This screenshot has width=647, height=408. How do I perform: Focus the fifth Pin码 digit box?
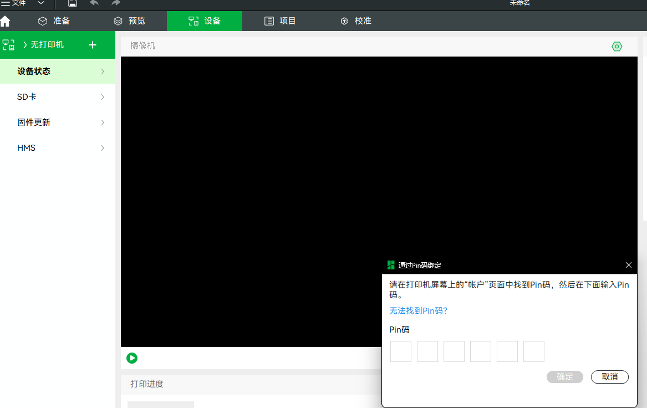pyautogui.click(x=507, y=351)
